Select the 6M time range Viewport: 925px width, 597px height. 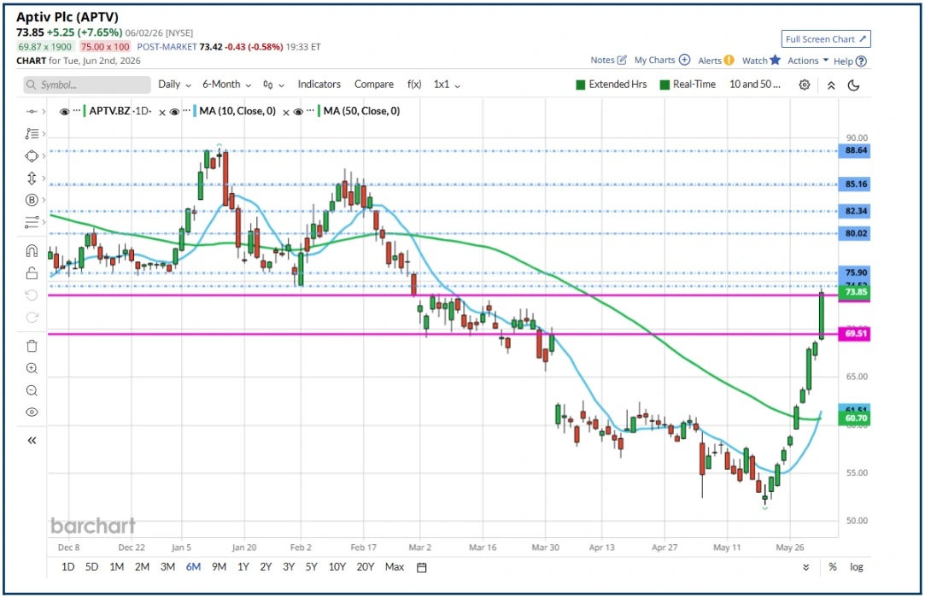pos(193,567)
